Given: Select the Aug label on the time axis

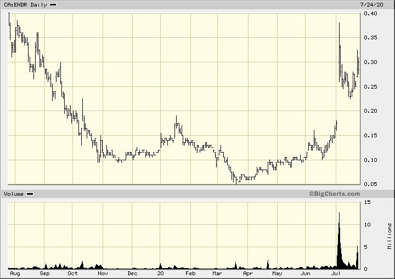Looking at the screenshot, I should tap(15, 273).
